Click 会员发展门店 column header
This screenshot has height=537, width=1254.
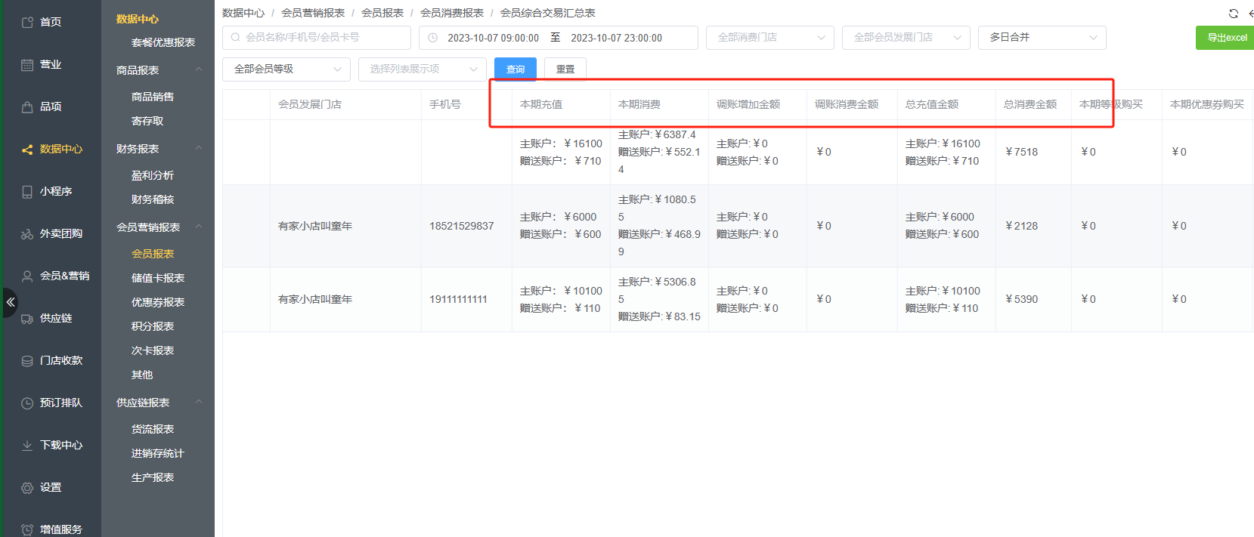tap(310, 104)
